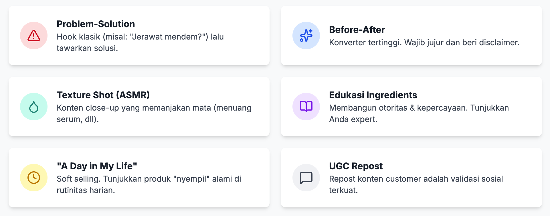Click the gray speech bubble icon
Screen dimensions: 550x216
(306, 178)
